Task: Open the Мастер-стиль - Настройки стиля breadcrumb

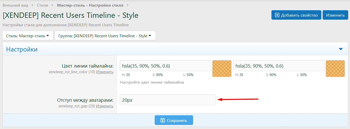Action: [x=90, y=5]
